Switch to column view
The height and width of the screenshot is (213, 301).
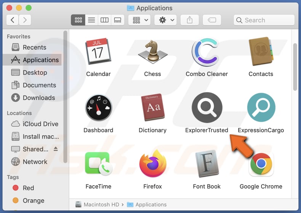pos(104,20)
